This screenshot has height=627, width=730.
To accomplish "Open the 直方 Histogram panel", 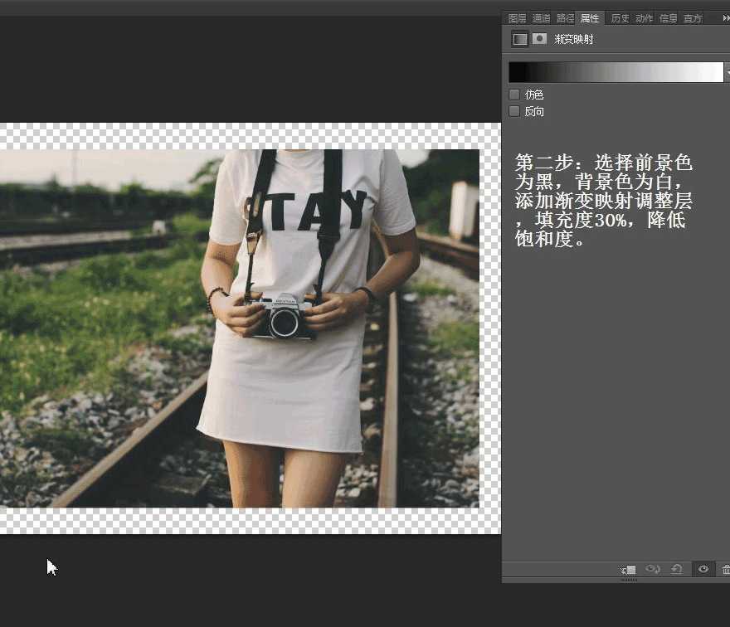I will point(693,17).
